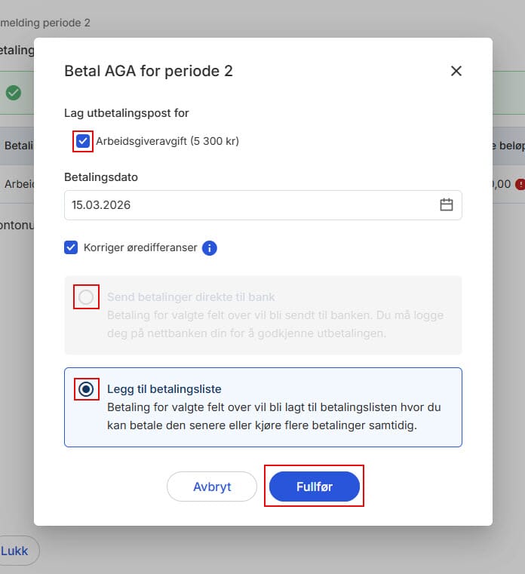Select the Send betalinger direkte til bank radio

point(86,297)
